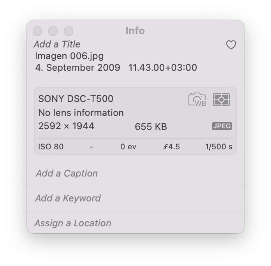The width and height of the screenshot is (271, 266).
Task: Click the heart favorite icon
Action: 231,45
